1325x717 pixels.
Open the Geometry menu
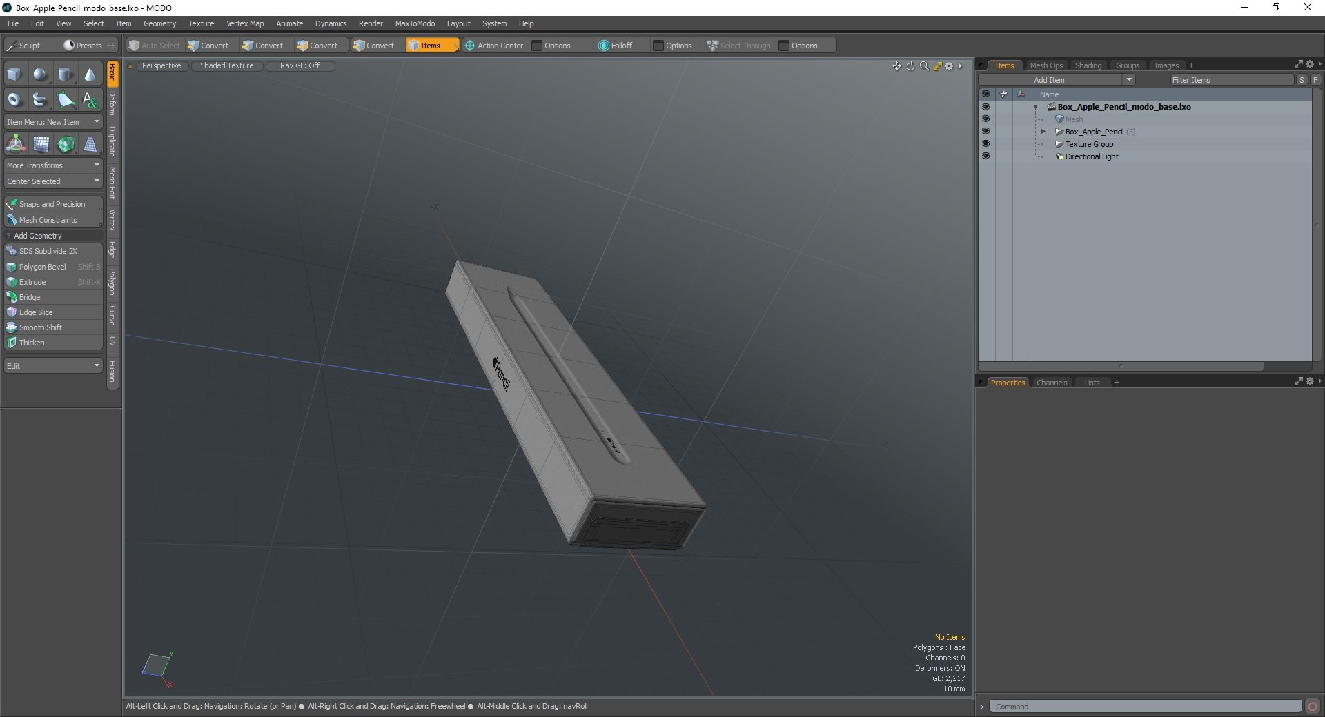pyautogui.click(x=159, y=23)
